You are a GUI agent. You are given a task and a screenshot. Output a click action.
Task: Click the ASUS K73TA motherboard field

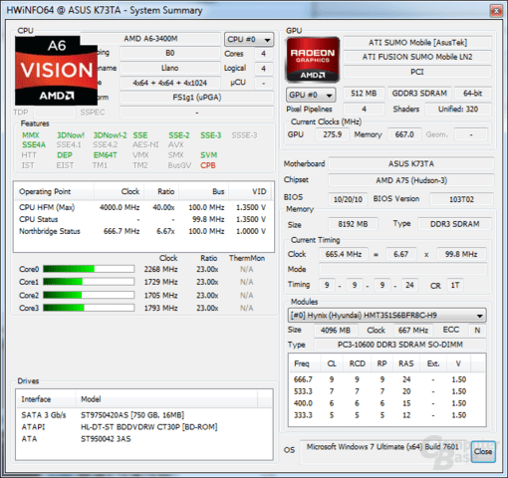[x=411, y=164]
